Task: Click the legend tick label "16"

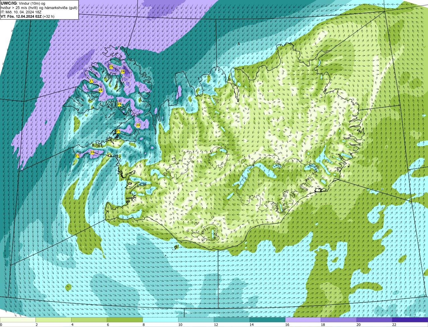Action: [287, 325]
